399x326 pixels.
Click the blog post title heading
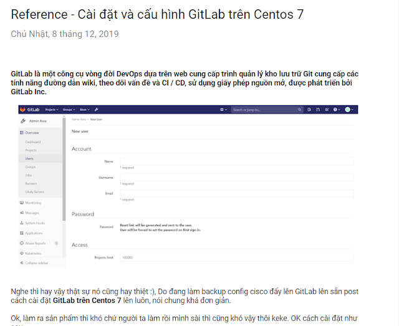(x=157, y=14)
